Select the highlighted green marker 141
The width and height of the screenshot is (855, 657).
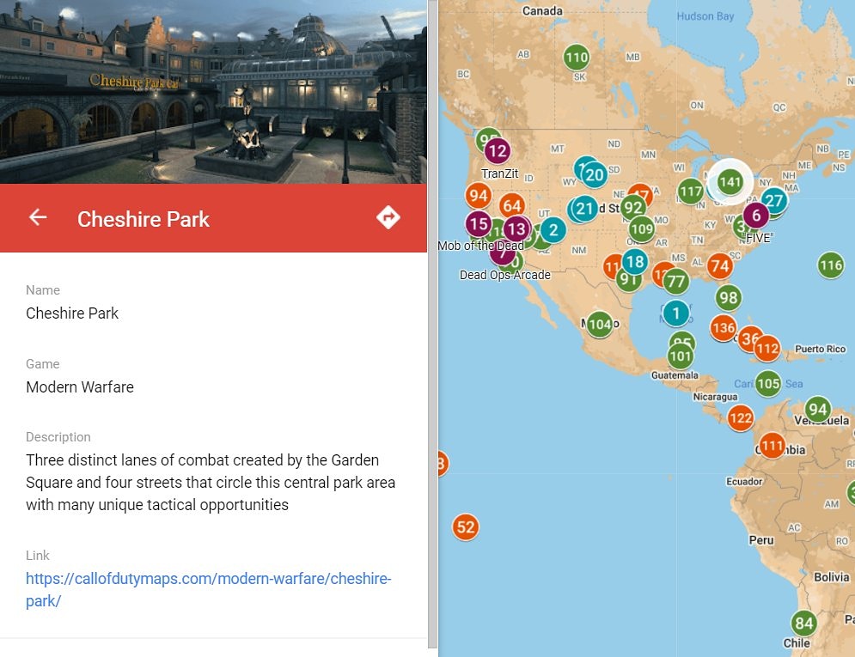[730, 182]
